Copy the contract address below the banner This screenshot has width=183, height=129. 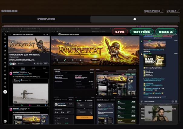pos(82,63)
